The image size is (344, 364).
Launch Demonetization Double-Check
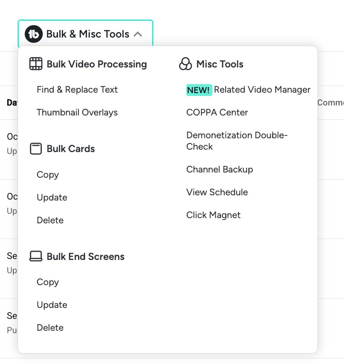[237, 141]
